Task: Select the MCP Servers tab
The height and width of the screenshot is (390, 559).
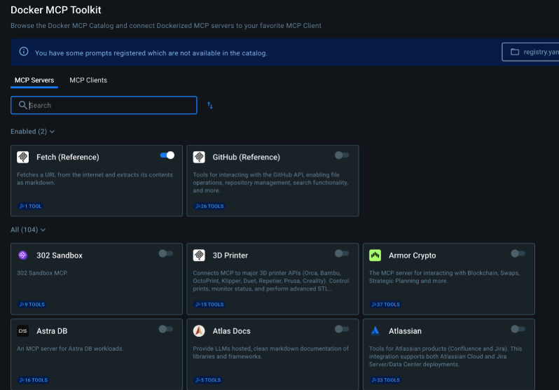Action: (34, 81)
